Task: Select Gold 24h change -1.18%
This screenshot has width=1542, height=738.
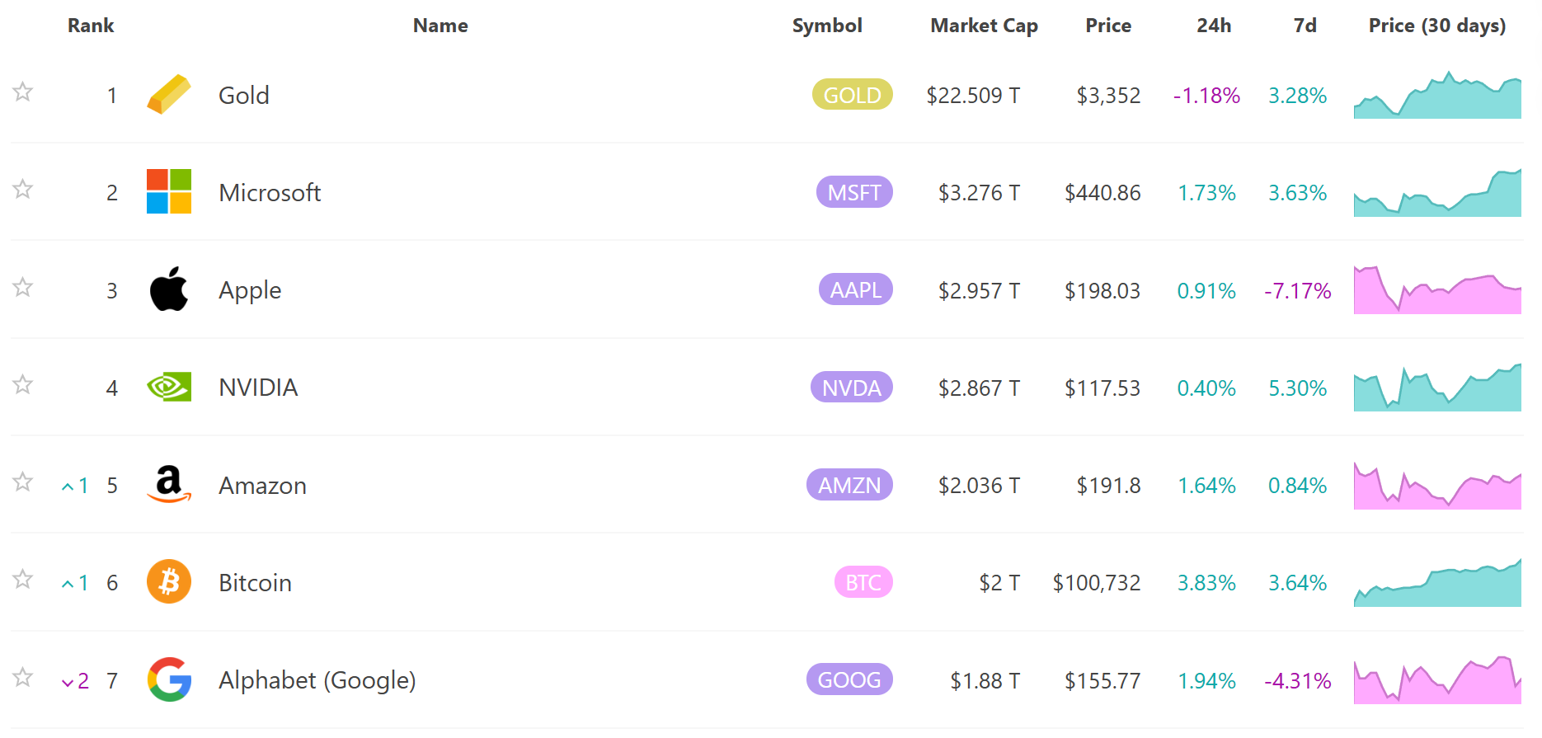Action: click(x=1206, y=96)
